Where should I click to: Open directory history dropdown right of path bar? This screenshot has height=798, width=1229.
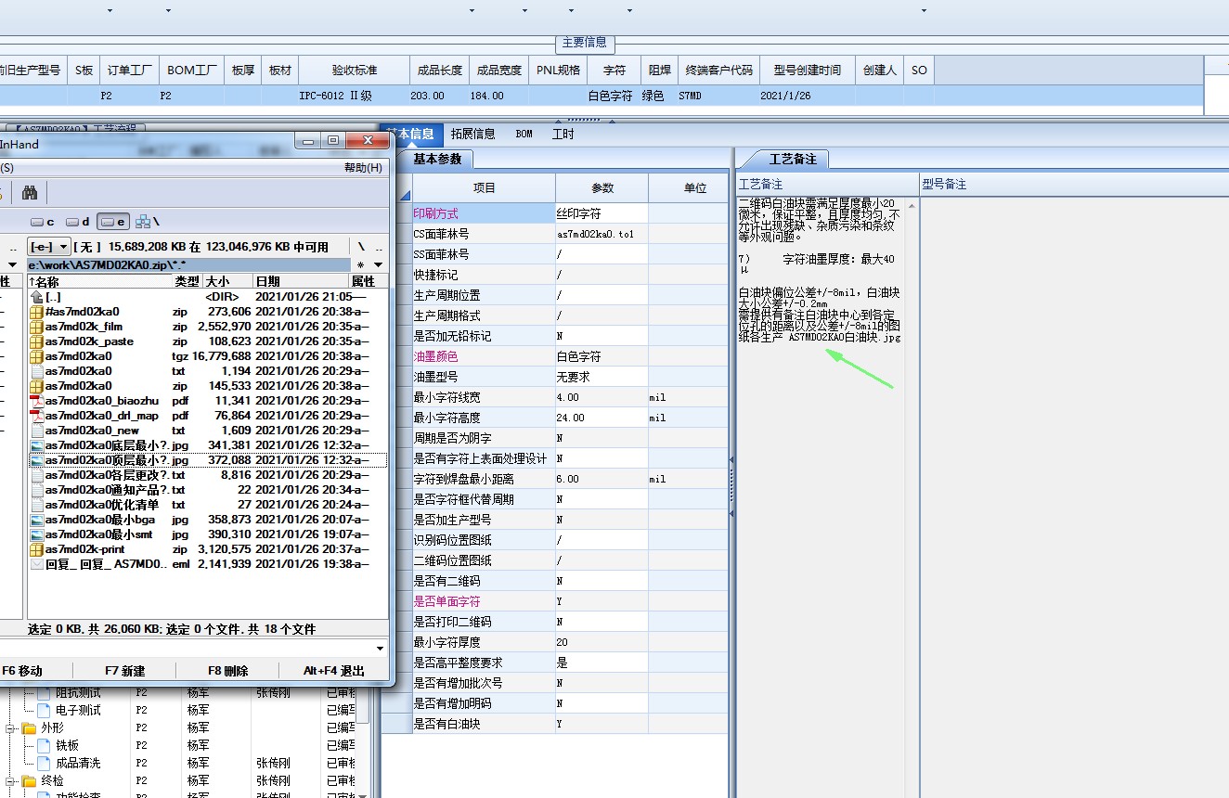pos(380,265)
